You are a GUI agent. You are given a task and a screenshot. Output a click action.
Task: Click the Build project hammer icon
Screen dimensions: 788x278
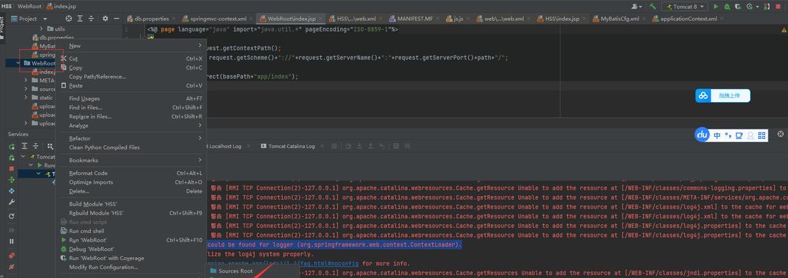(x=653, y=6)
